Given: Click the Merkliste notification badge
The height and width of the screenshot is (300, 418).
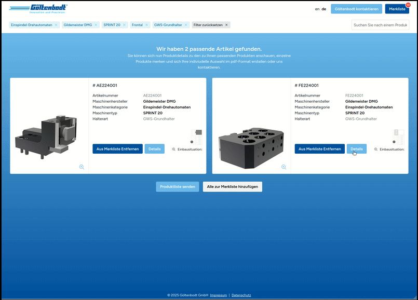Looking at the screenshot, I should [x=408, y=5].
